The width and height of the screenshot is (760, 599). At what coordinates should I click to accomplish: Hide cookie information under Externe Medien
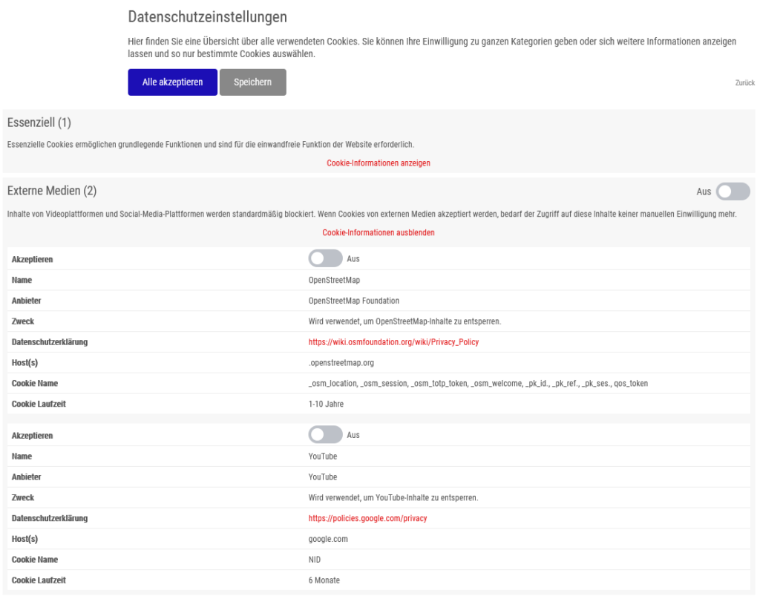378,232
